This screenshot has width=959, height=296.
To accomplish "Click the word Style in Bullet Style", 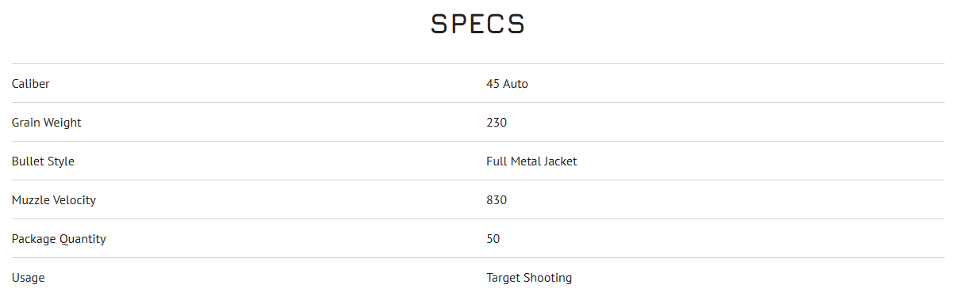I will click(61, 161).
